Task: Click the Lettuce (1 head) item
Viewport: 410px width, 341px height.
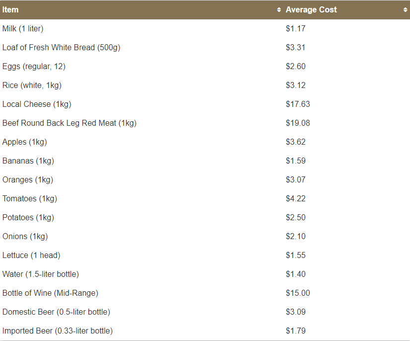Action: 31,255
